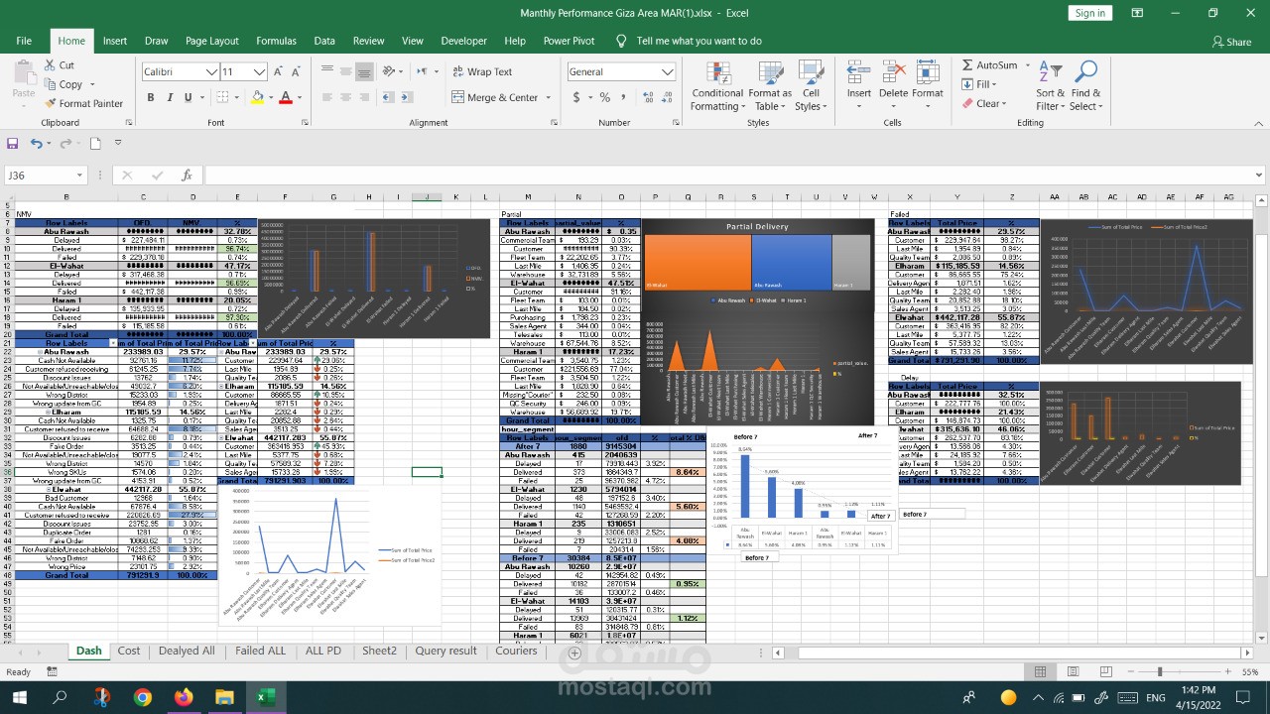
Task: Click the Insert Function fx icon
Action: coord(187,176)
